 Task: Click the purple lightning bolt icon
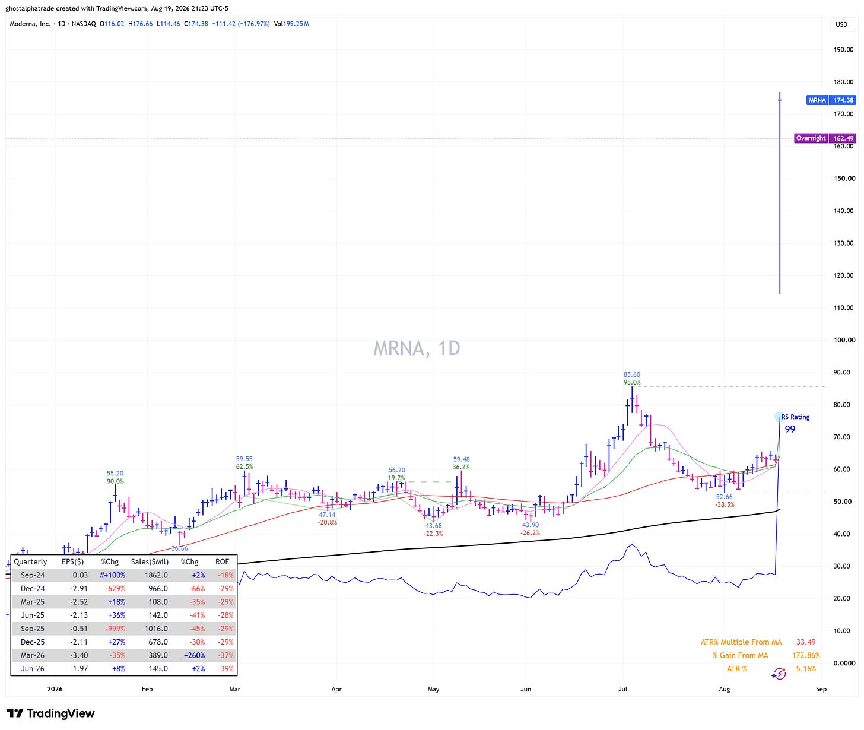779,674
